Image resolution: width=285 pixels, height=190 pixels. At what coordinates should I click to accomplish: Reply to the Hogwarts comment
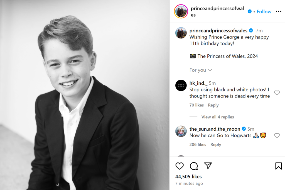216,145
